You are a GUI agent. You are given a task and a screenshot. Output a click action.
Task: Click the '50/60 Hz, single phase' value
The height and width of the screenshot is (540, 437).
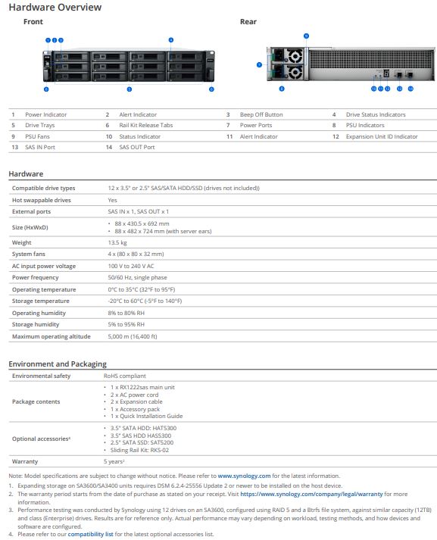pos(137,277)
